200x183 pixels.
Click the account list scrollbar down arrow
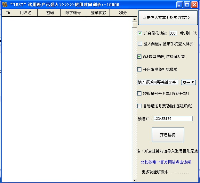[x=134, y=180]
